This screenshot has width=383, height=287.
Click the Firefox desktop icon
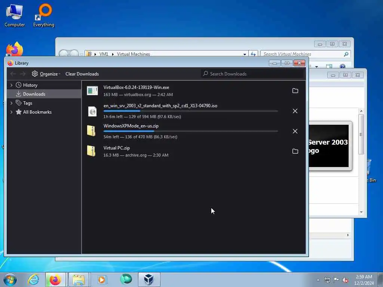[x=15, y=49]
